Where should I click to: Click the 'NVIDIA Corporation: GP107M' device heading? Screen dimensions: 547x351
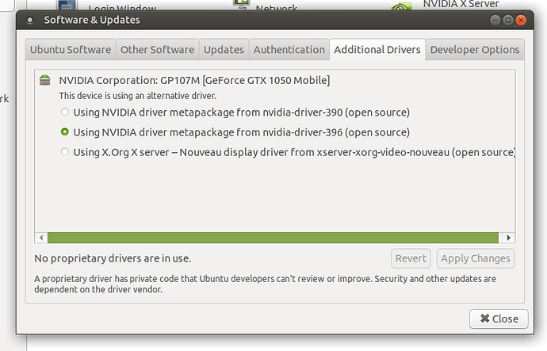194,81
